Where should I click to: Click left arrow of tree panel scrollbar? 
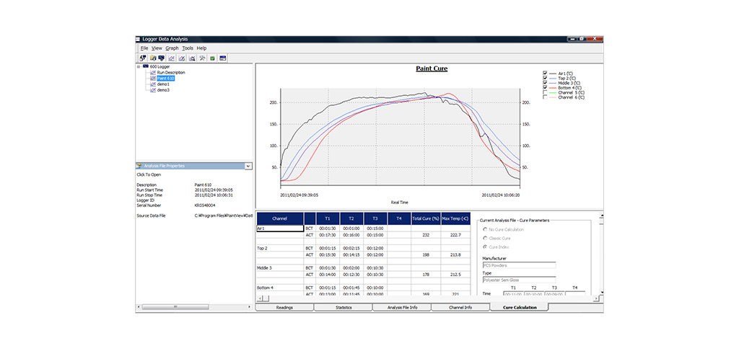click(x=139, y=307)
